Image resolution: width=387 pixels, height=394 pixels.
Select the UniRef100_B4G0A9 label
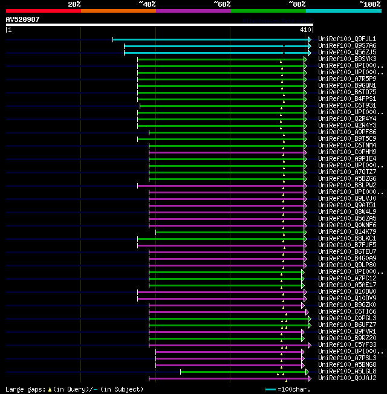click(x=347, y=258)
